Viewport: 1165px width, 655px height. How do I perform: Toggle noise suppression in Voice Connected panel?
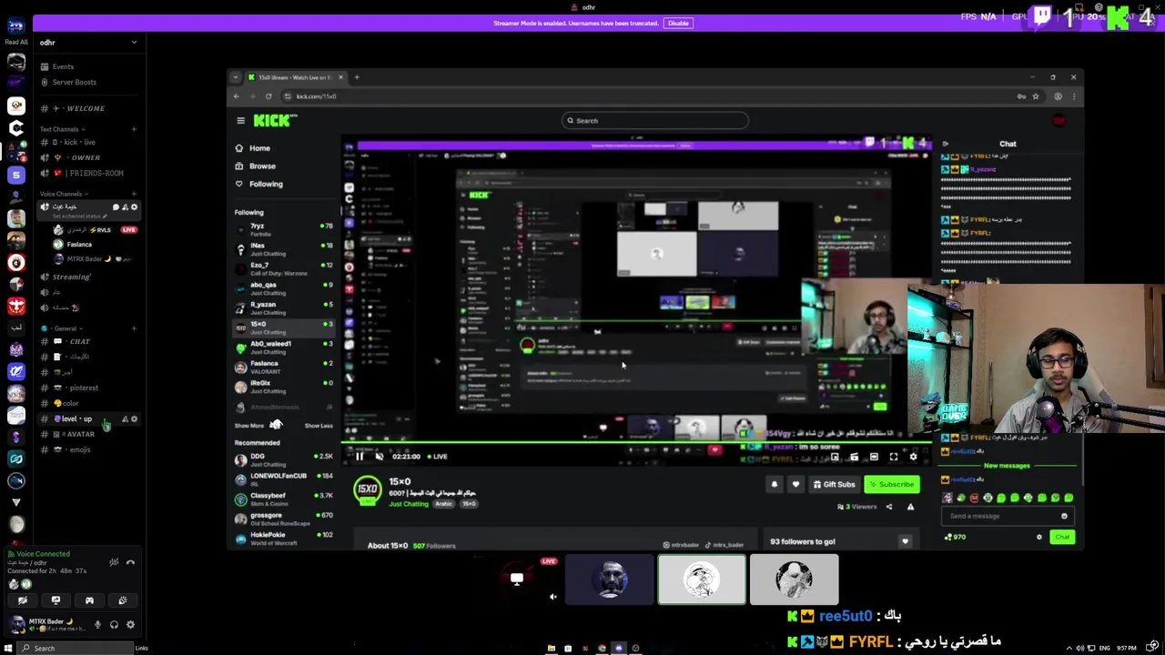[114, 562]
